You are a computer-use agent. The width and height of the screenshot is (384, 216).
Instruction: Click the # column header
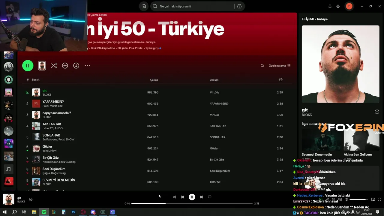pos(28,80)
